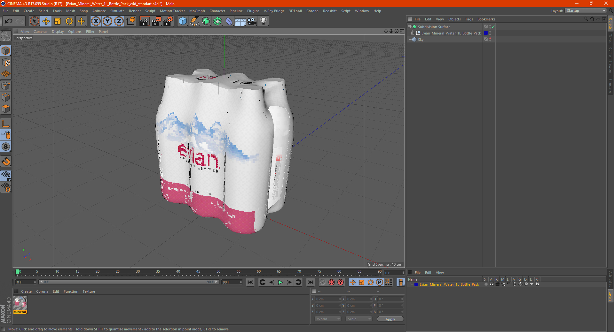Search objects with magnifier icon

click(x=586, y=19)
